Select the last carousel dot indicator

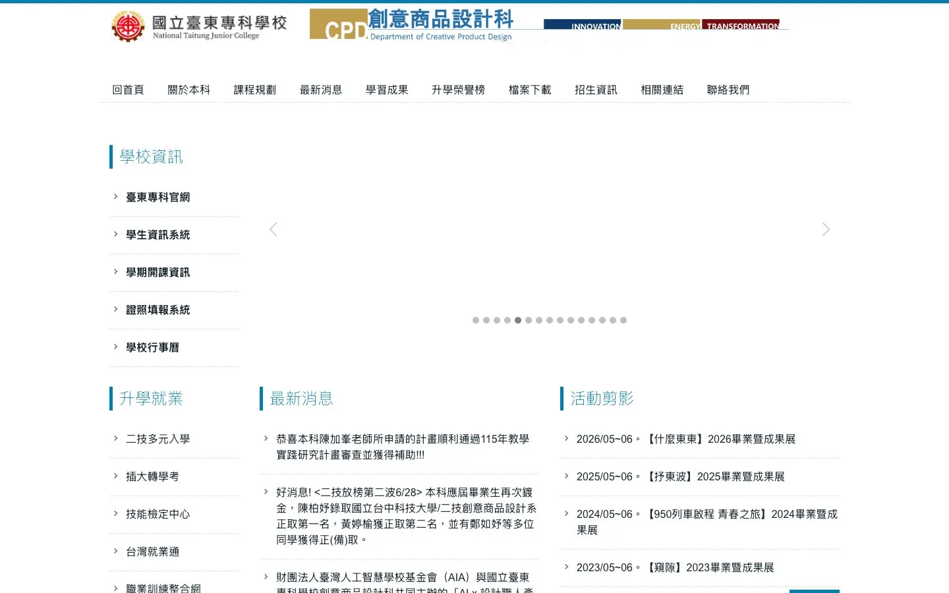623,320
